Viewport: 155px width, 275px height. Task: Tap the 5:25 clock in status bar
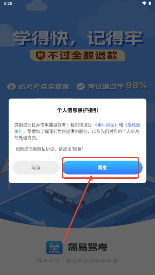point(8,3)
